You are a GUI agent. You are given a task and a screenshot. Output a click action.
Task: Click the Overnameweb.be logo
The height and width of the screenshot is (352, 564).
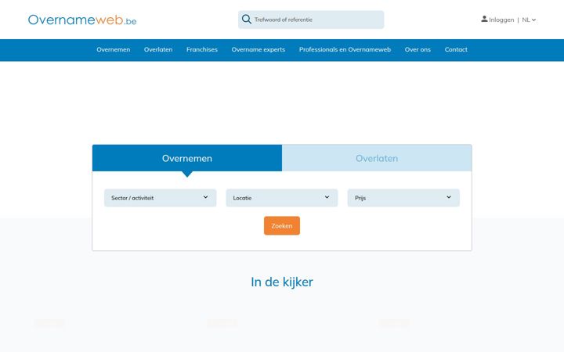(x=82, y=20)
